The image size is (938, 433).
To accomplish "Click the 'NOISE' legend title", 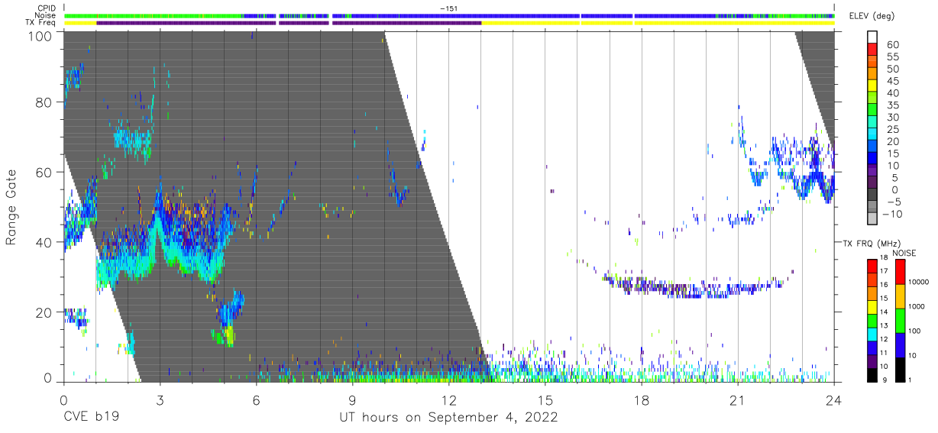I will point(904,253).
